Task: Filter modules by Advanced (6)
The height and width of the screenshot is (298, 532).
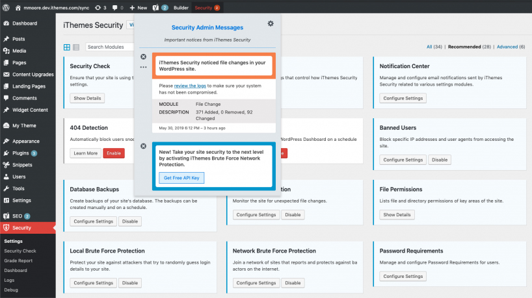Action: [511, 47]
